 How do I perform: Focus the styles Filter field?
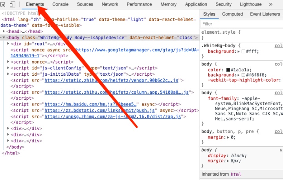(x=242, y=24)
